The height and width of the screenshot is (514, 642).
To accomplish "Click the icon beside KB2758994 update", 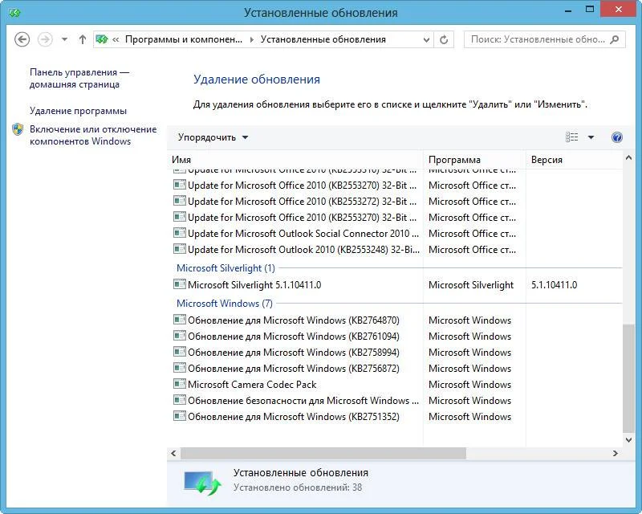I will pos(179,352).
